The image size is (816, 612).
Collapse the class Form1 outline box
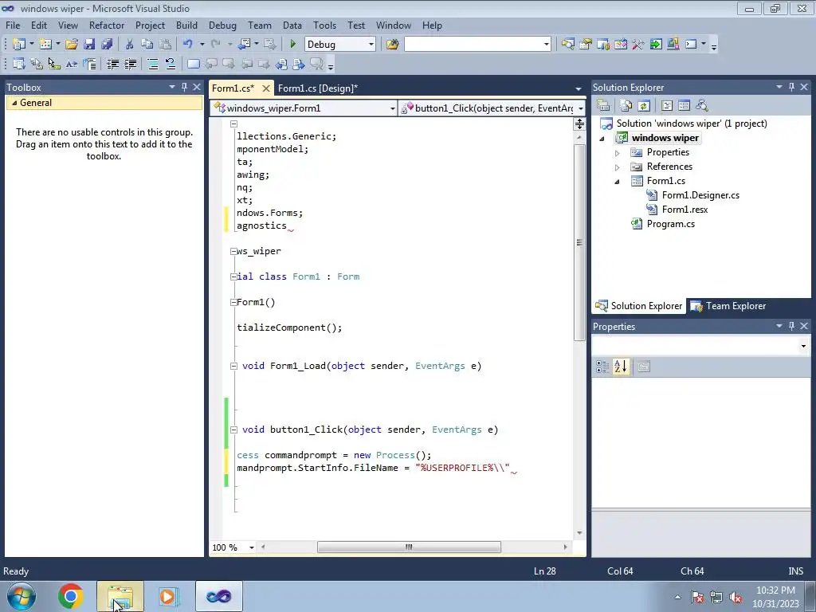[233, 277]
